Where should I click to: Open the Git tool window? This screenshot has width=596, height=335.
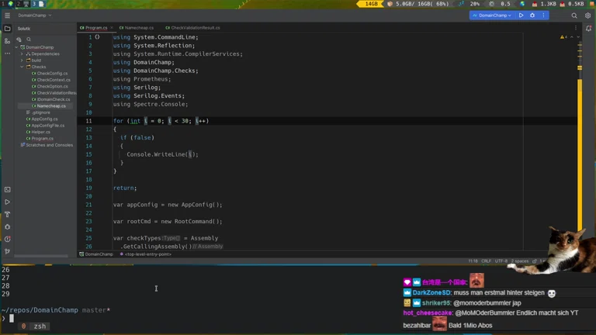tap(7, 251)
